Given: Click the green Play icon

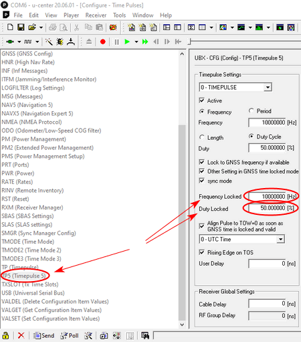Looking at the screenshot, I should [127, 41].
